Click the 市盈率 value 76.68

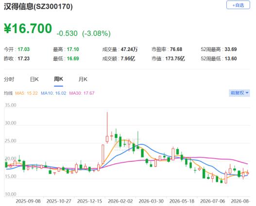176,49
